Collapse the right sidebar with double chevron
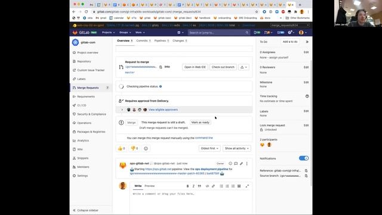The width and height of the screenshot is (382, 215). pyautogui.click(x=307, y=42)
